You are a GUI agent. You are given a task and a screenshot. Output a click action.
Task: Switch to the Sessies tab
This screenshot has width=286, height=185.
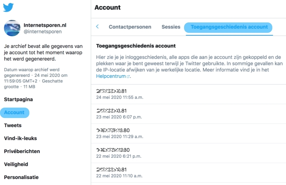point(171,27)
